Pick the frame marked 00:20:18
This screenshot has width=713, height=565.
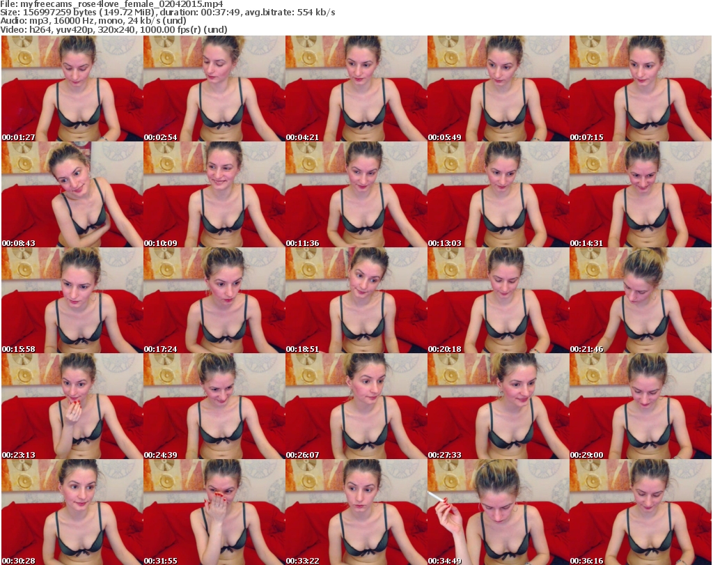click(x=498, y=300)
